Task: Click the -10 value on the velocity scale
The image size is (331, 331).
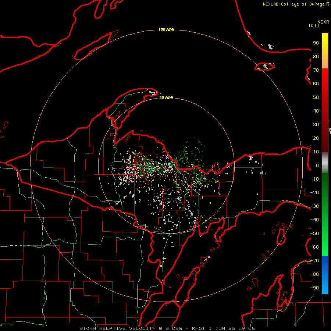Action: pos(314,179)
